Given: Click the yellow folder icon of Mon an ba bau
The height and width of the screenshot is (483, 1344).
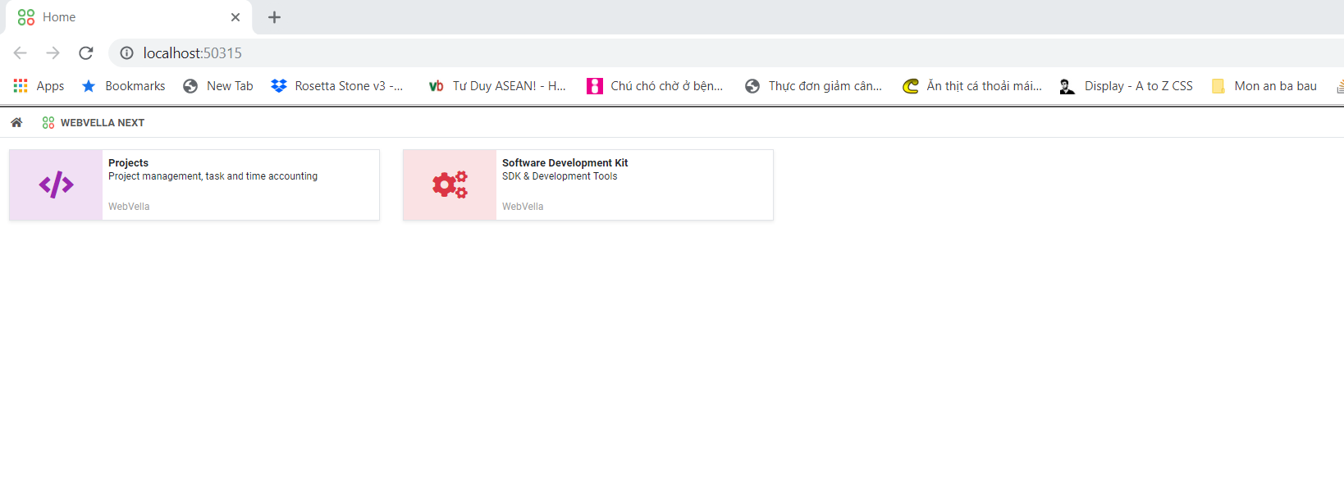Looking at the screenshot, I should click(x=1218, y=86).
